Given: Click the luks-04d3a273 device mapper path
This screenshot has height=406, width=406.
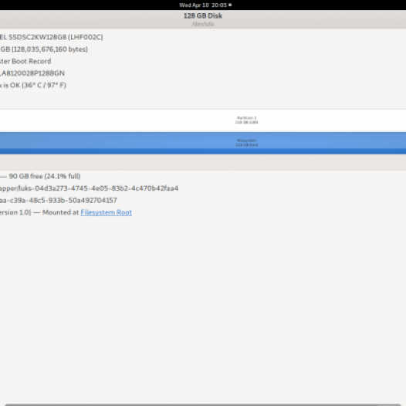Looking at the screenshot, I should 89,188.
